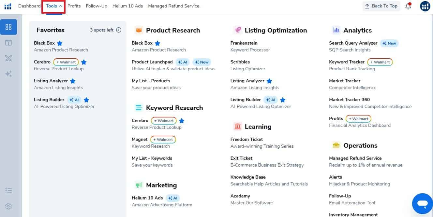Unfavorite Listing Builder in Favorites panel
The height and width of the screenshot is (217, 433).
(86, 100)
